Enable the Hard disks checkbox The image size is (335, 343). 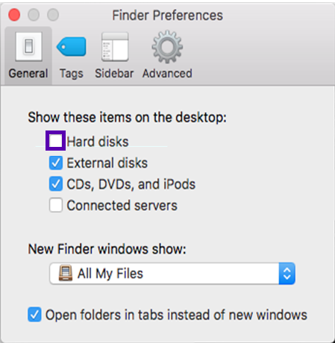(55, 141)
